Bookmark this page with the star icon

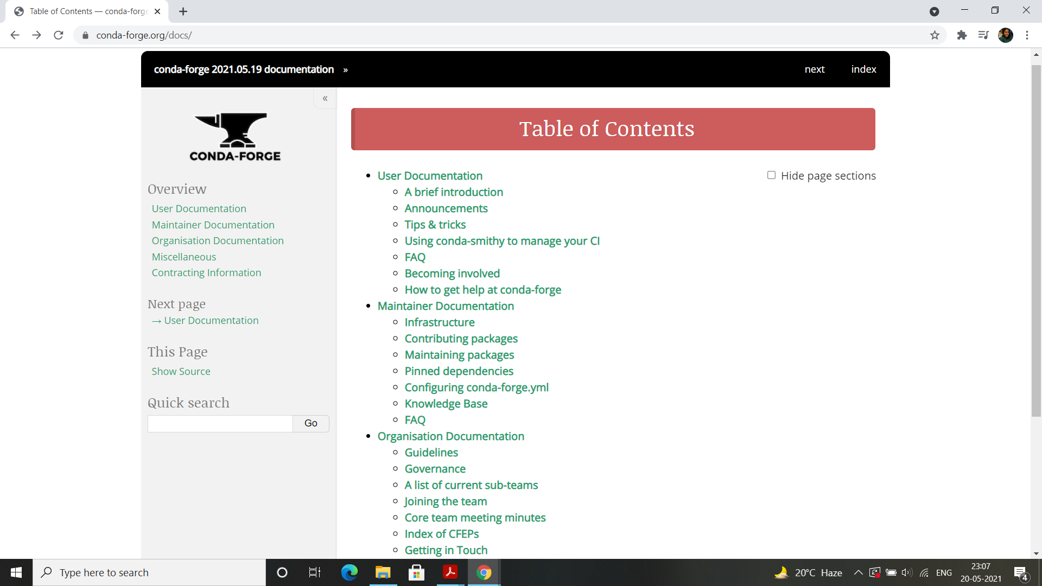click(935, 35)
